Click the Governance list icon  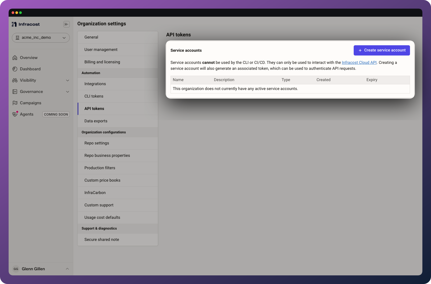point(15,92)
